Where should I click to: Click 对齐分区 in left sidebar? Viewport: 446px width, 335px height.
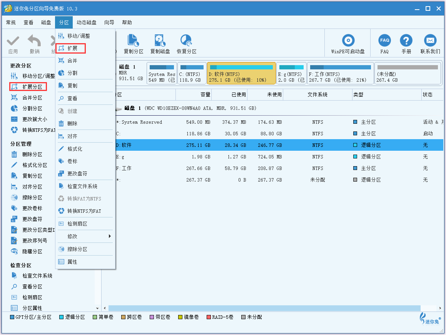click(27, 187)
